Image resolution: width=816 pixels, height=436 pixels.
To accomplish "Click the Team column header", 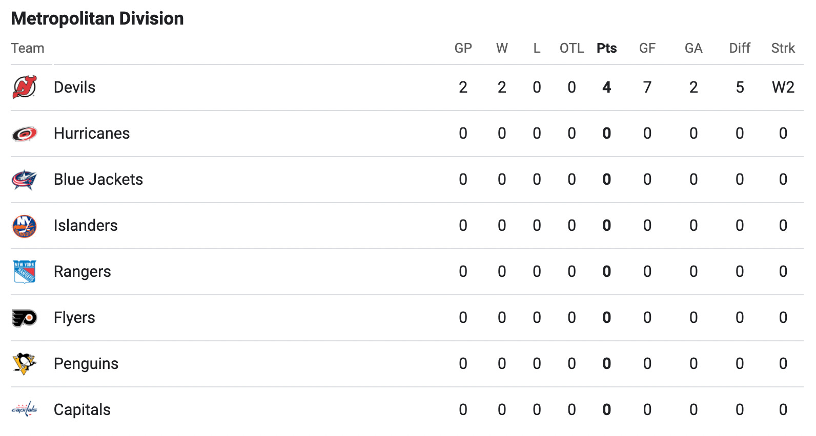I will click(x=28, y=48).
